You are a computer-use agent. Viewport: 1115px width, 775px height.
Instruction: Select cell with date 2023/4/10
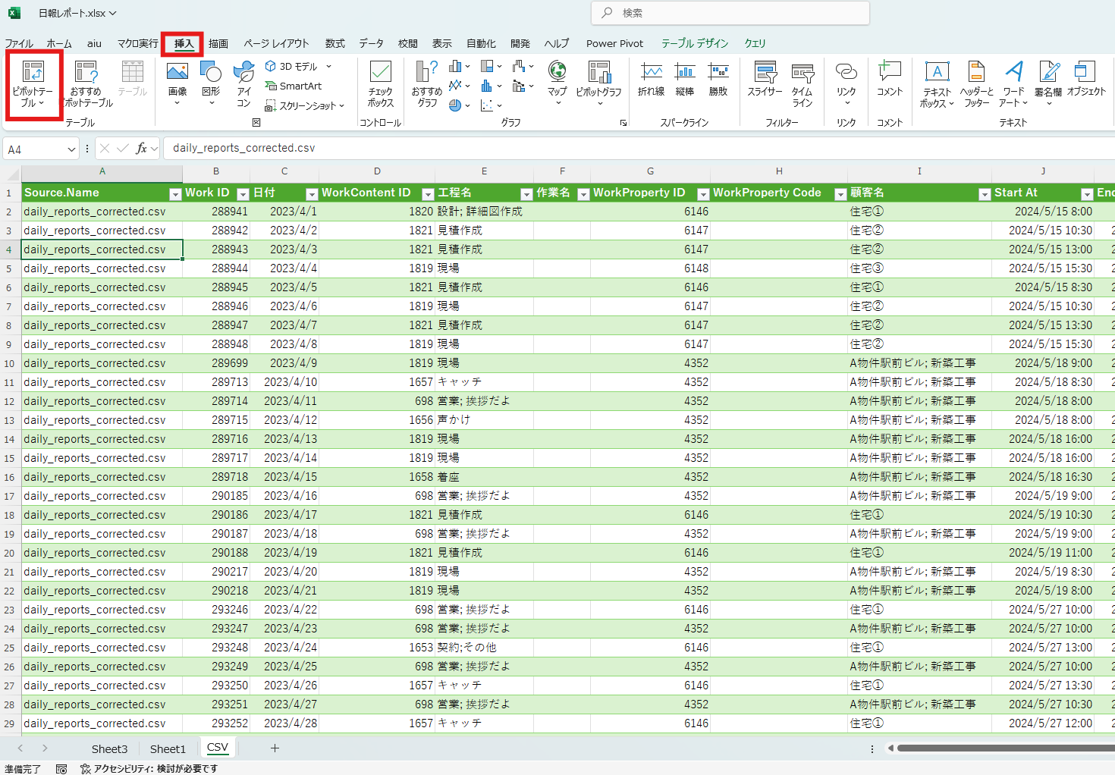(284, 382)
